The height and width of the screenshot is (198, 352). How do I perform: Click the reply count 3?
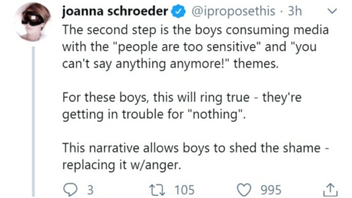[90, 190]
